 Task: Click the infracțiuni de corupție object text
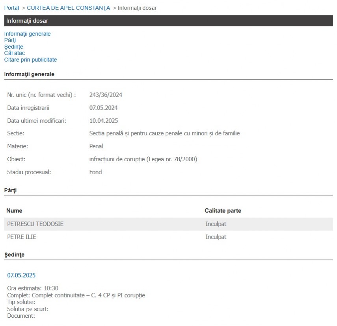coord(143,159)
